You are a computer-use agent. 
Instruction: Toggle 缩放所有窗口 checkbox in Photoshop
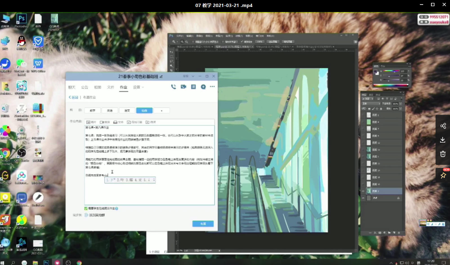pyautogui.click(x=223, y=42)
